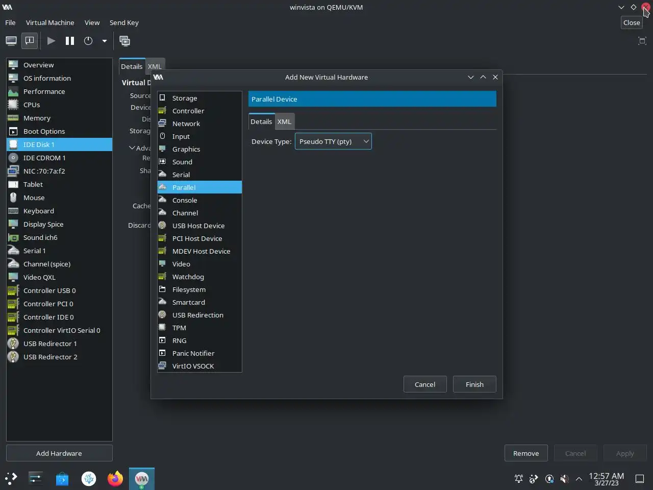
Task: Select Controller VirtIO Serial 0 in sidebar
Action: pyautogui.click(x=59, y=330)
